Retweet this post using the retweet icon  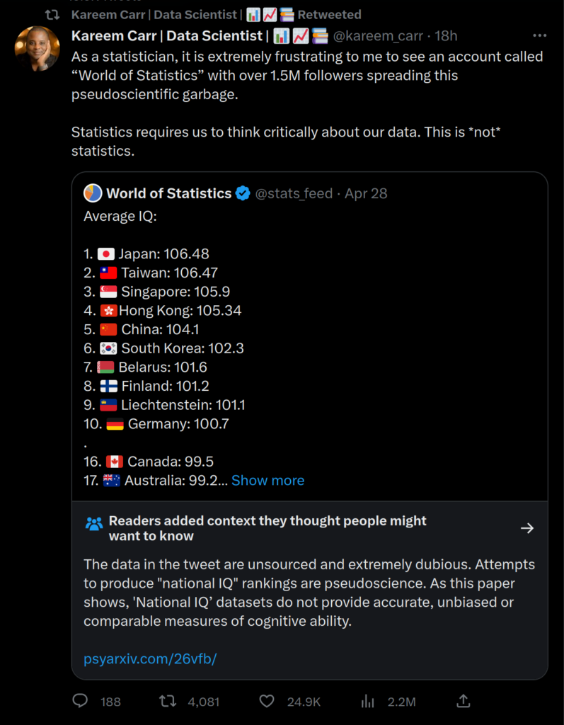pyautogui.click(x=168, y=701)
